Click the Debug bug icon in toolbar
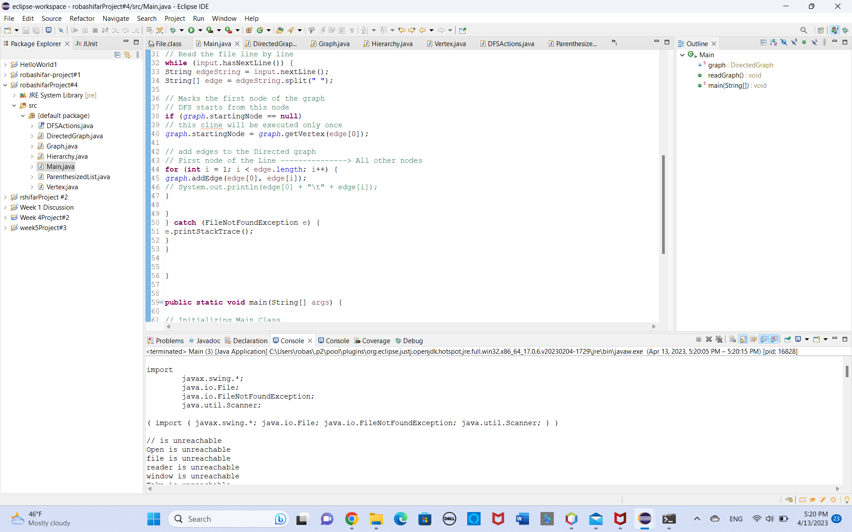This screenshot has height=532, width=852. (x=173, y=30)
